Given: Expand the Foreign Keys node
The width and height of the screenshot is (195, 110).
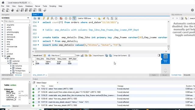Looking at the screenshot, I should tap(11, 71).
